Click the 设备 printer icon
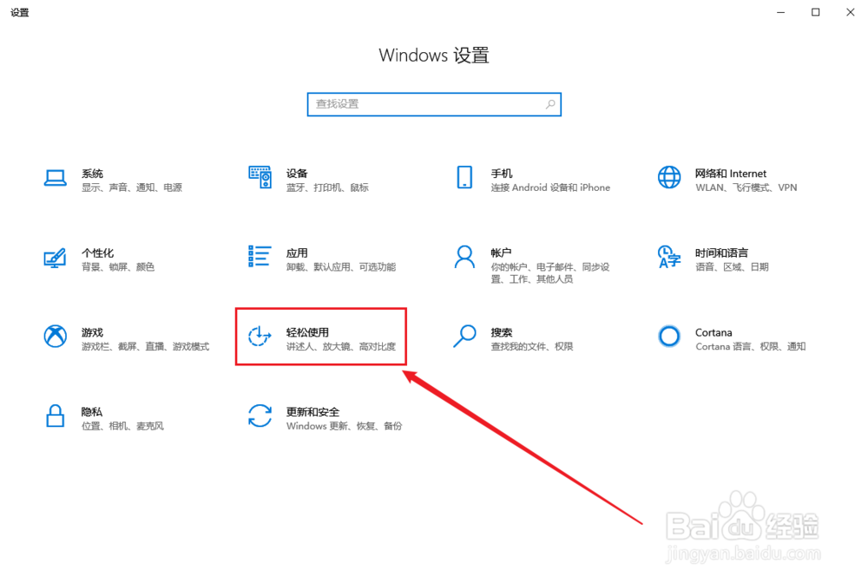The width and height of the screenshot is (868, 583). [260, 178]
